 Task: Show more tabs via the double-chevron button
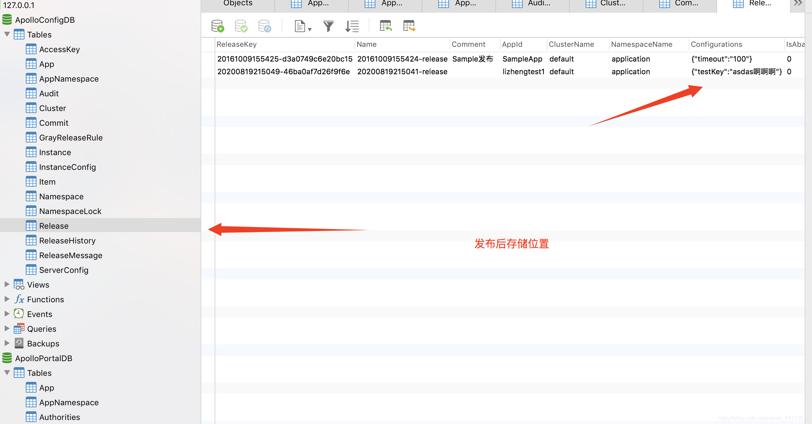pyautogui.click(x=798, y=3)
